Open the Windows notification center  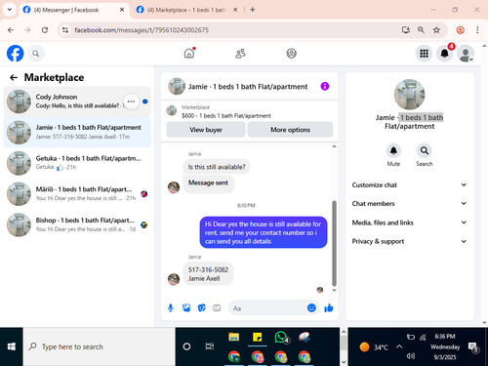tap(472, 347)
